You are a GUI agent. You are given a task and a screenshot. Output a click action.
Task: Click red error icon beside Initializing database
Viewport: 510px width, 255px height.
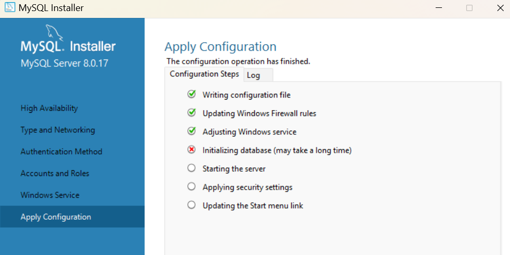pyautogui.click(x=191, y=150)
